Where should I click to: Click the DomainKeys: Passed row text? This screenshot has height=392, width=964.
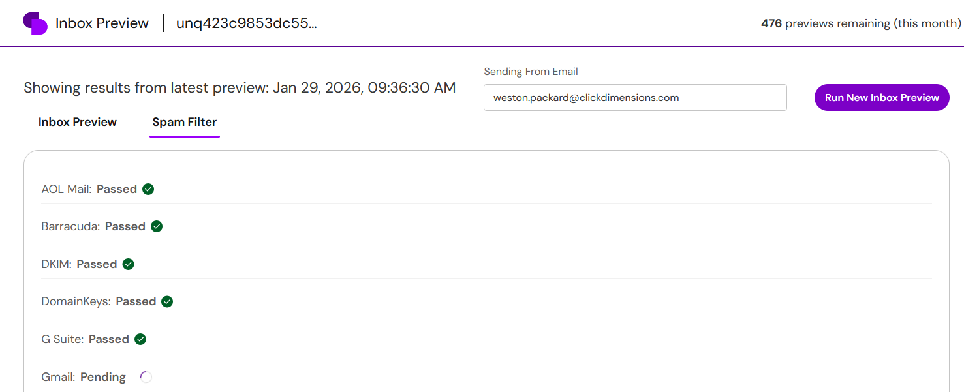tap(99, 301)
